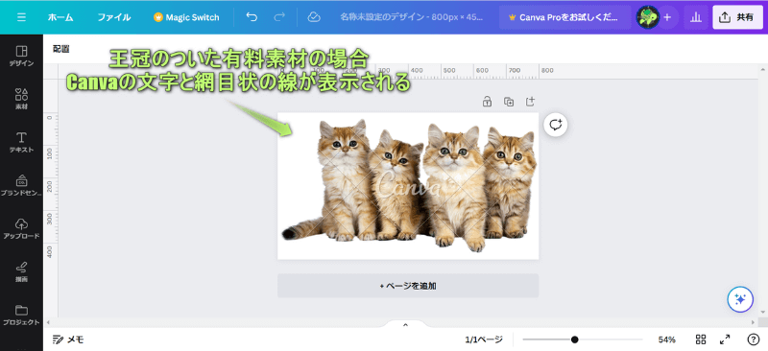Undo the last action
The width and height of the screenshot is (768, 351).
pyautogui.click(x=252, y=17)
